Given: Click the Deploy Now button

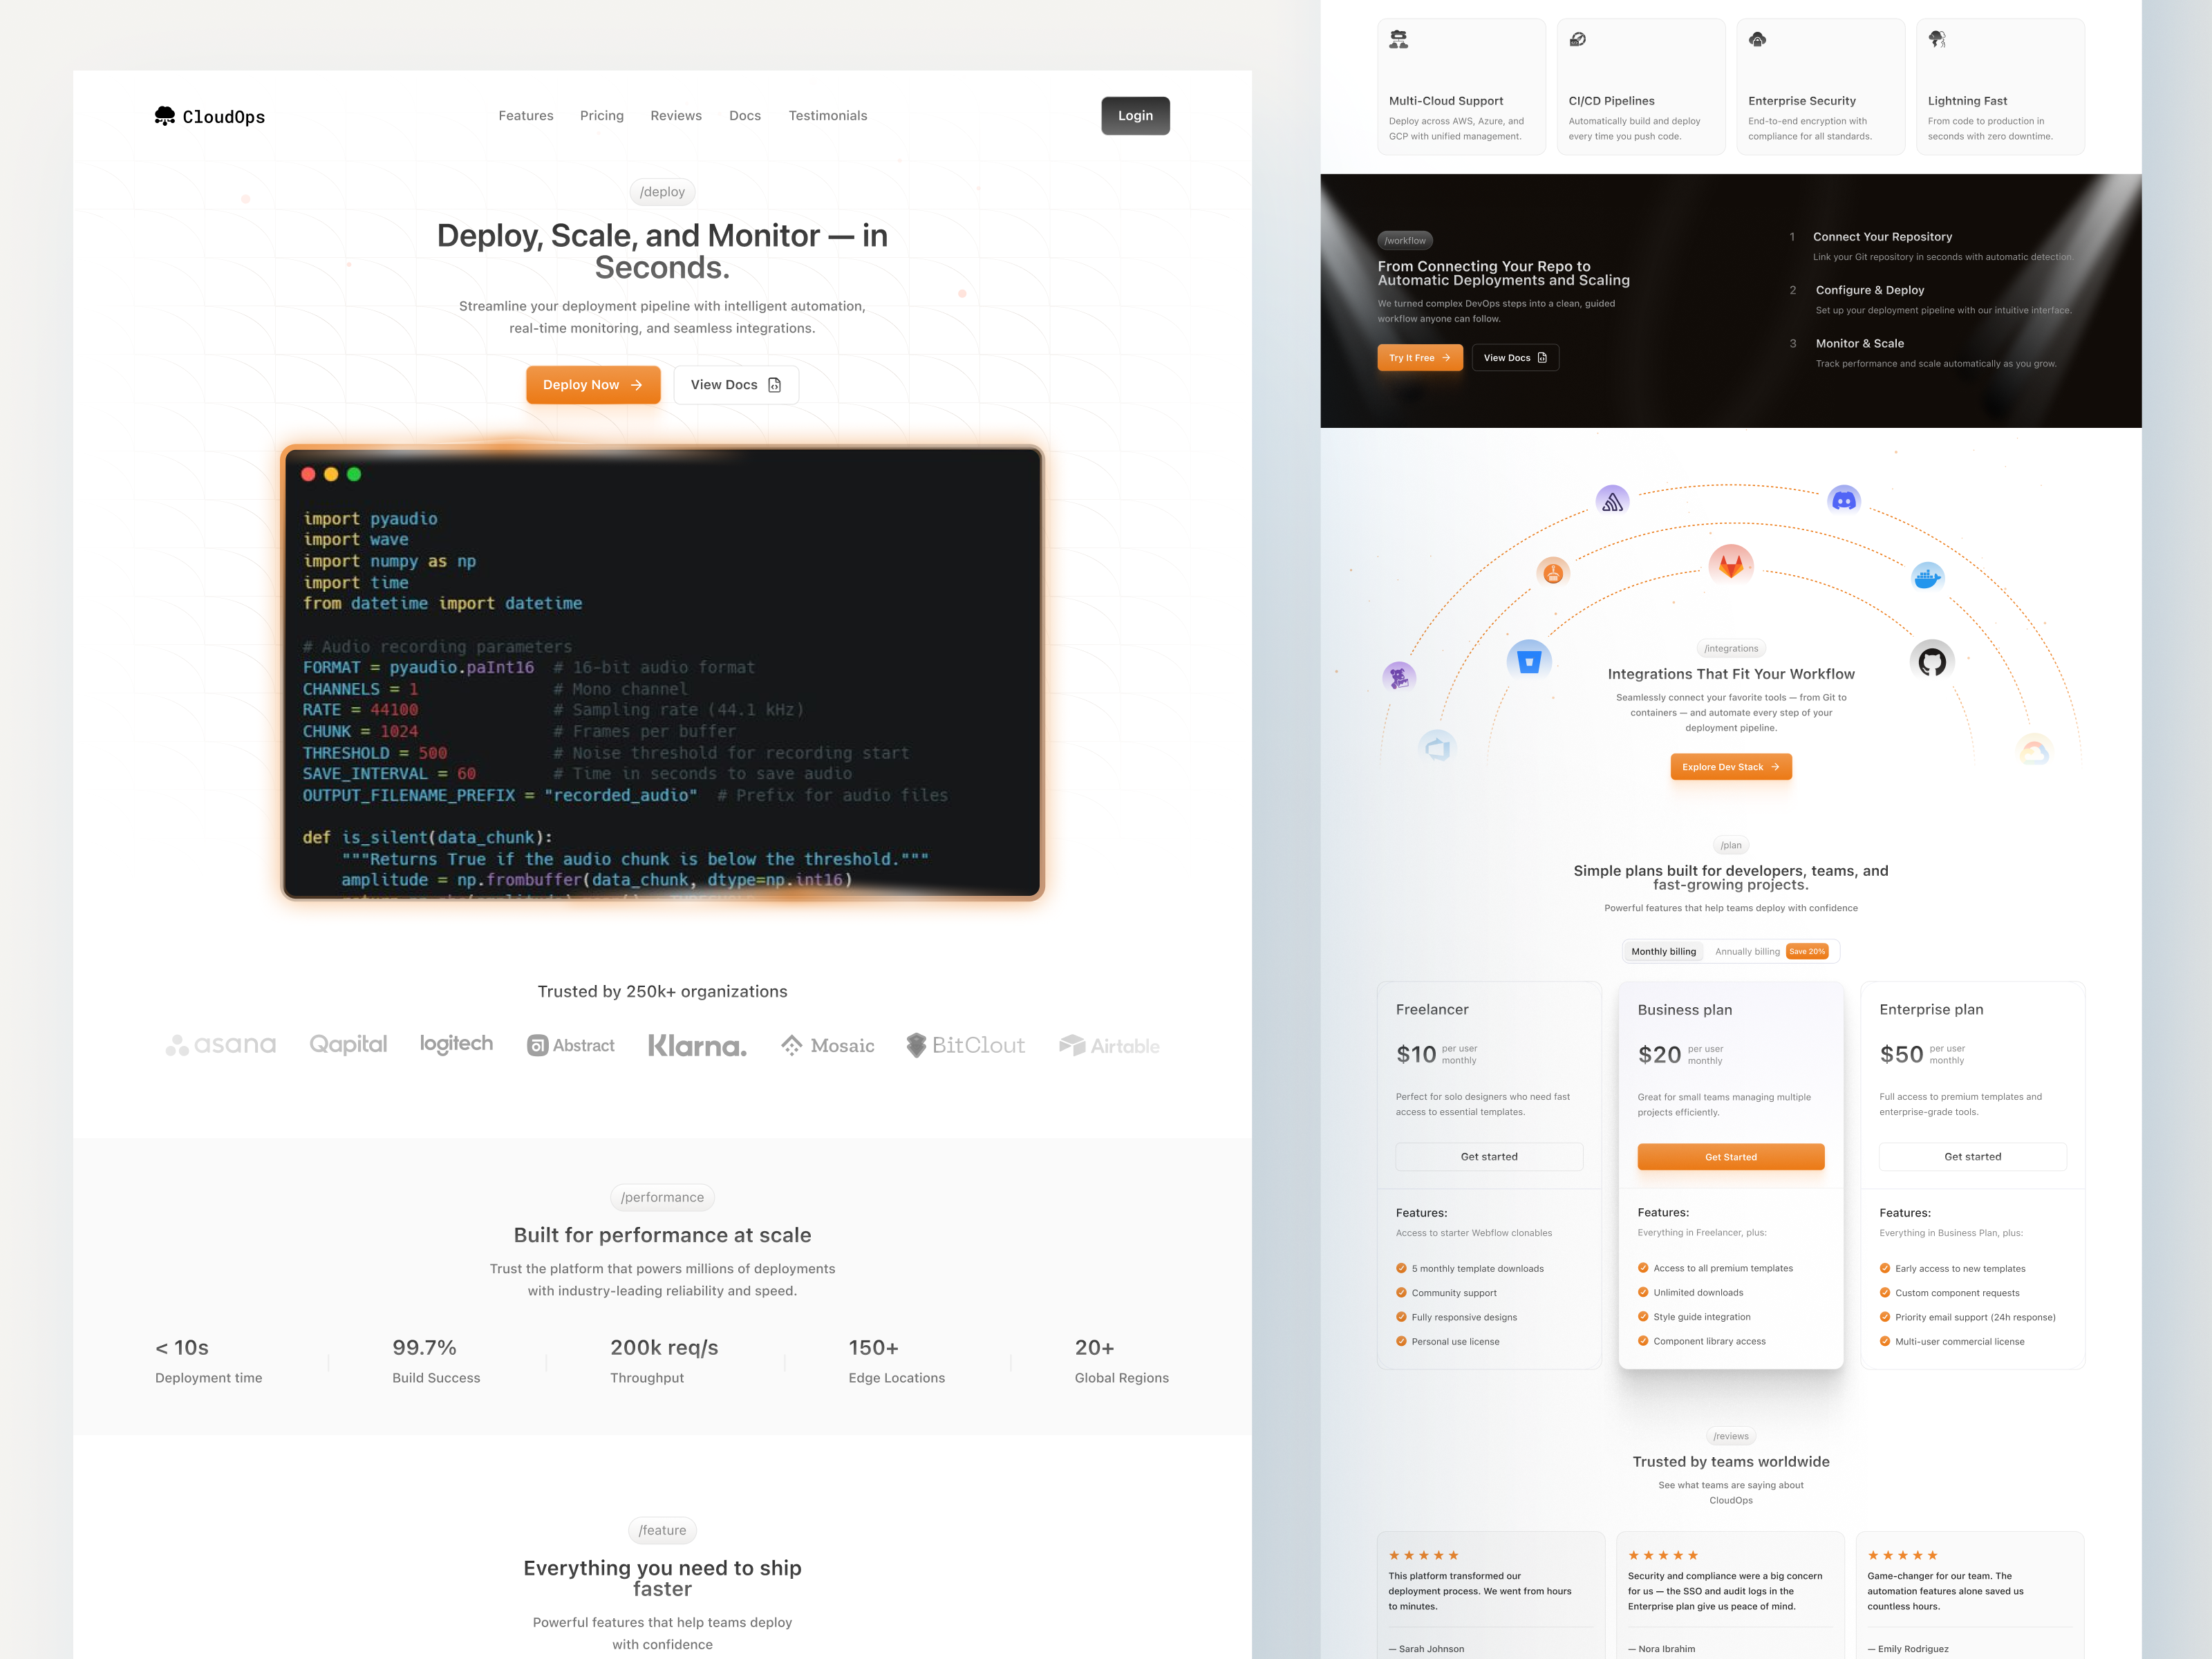Looking at the screenshot, I should coord(593,384).
